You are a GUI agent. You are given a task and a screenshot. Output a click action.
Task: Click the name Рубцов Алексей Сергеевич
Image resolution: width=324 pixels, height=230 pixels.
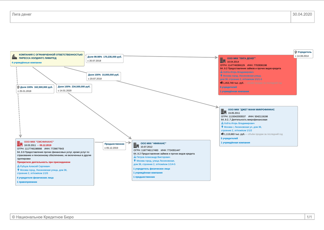click(x=35, y=167)
